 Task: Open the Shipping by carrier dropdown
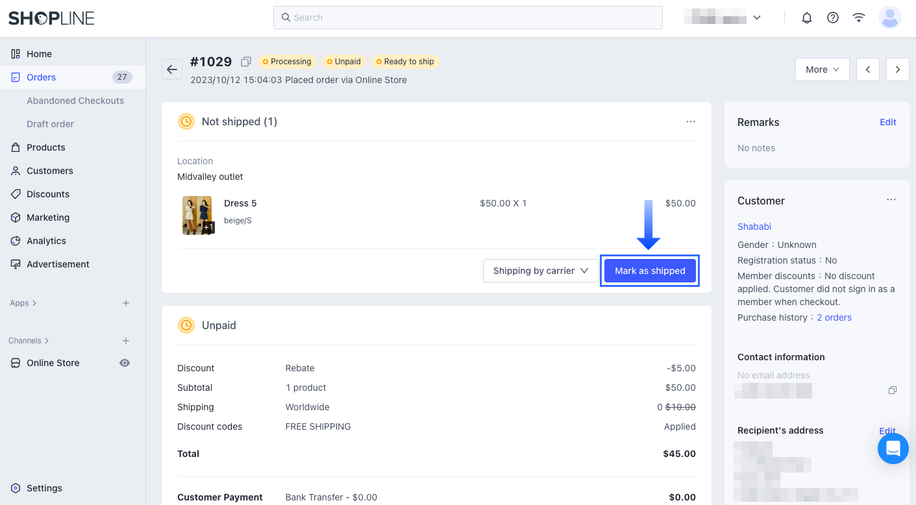point(541,271)
